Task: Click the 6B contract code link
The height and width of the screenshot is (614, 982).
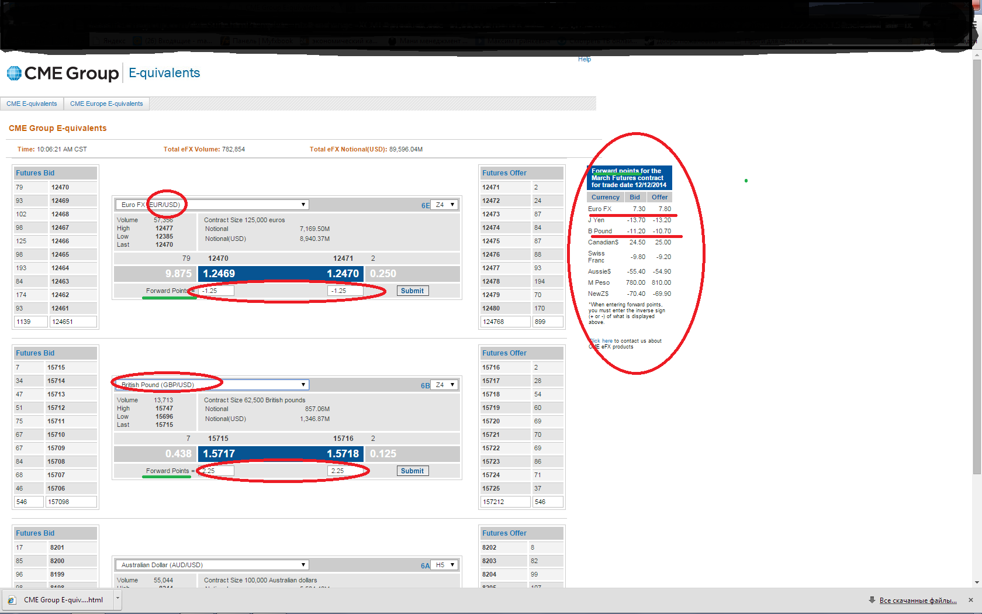Action: (x=426, y=385)
